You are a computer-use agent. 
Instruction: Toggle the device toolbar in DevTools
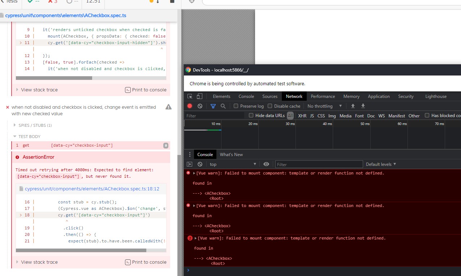click(199, 96)
